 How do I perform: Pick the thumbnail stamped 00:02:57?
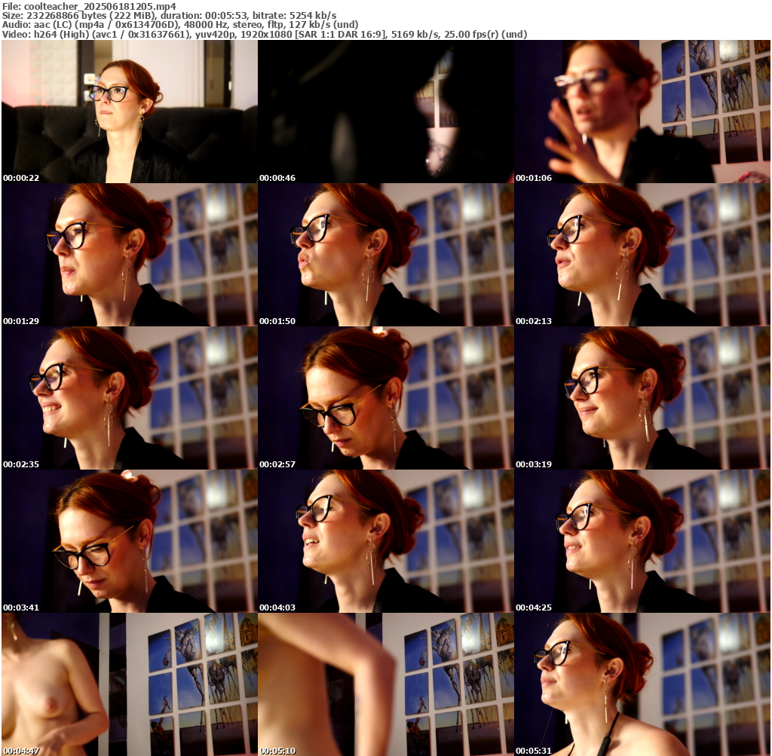click(385, 398)
